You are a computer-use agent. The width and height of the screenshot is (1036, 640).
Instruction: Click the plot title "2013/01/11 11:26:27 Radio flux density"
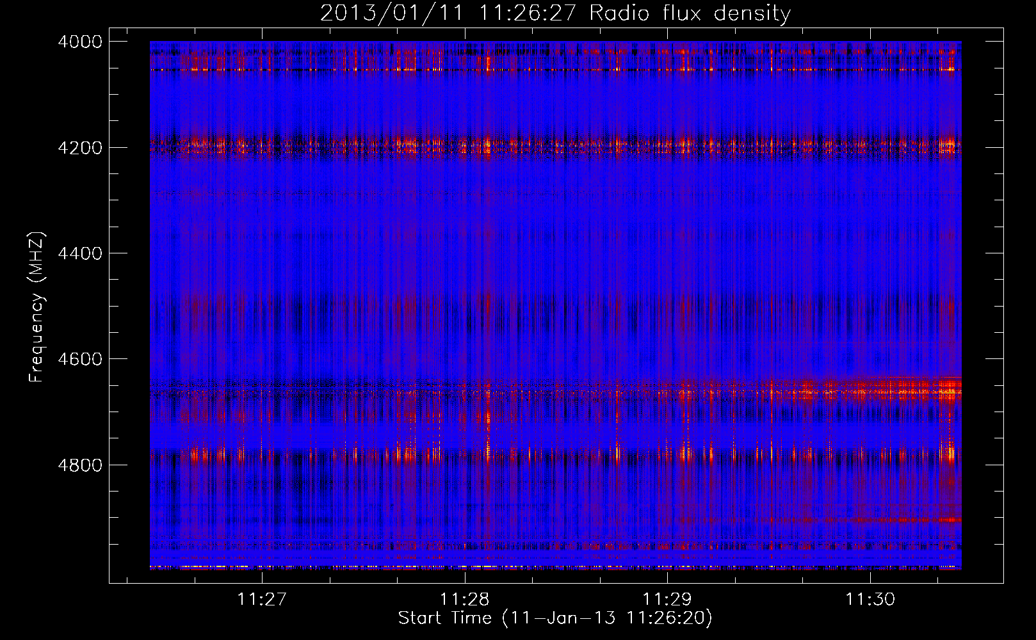[555, 13]
